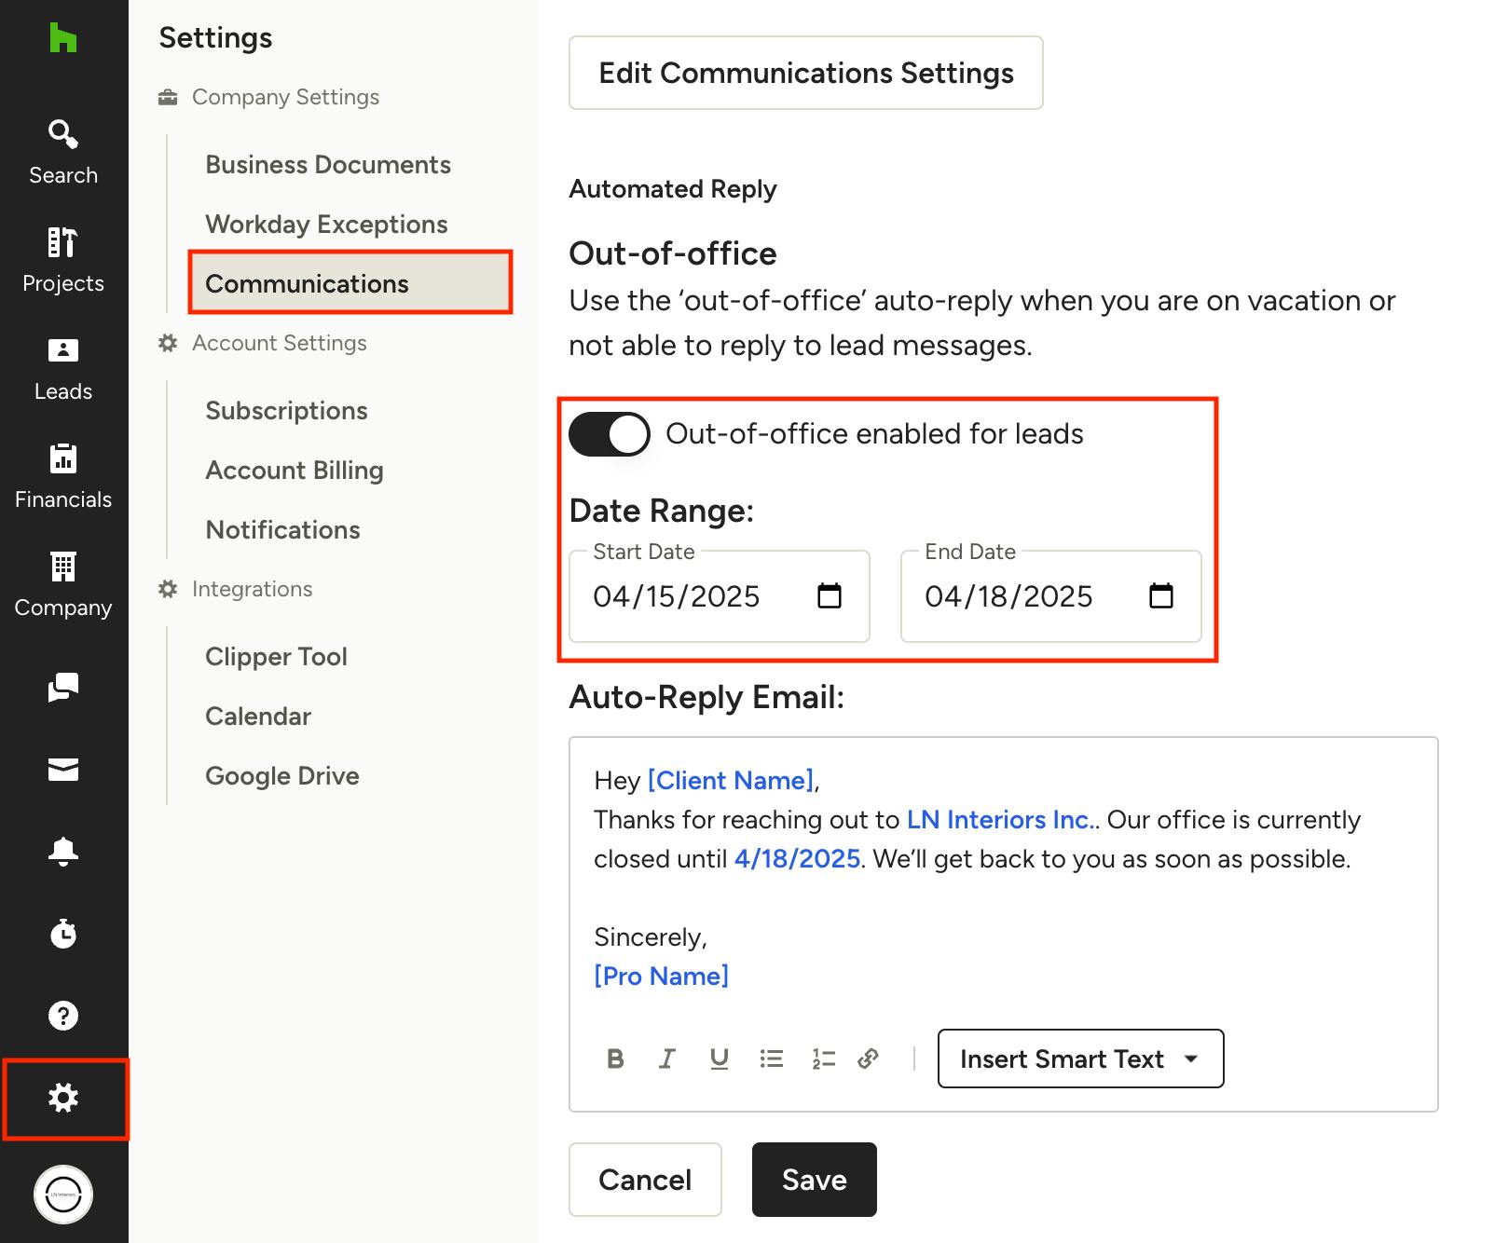Open the notifications bell icon
The image size is (1495, 1243).
62,851
